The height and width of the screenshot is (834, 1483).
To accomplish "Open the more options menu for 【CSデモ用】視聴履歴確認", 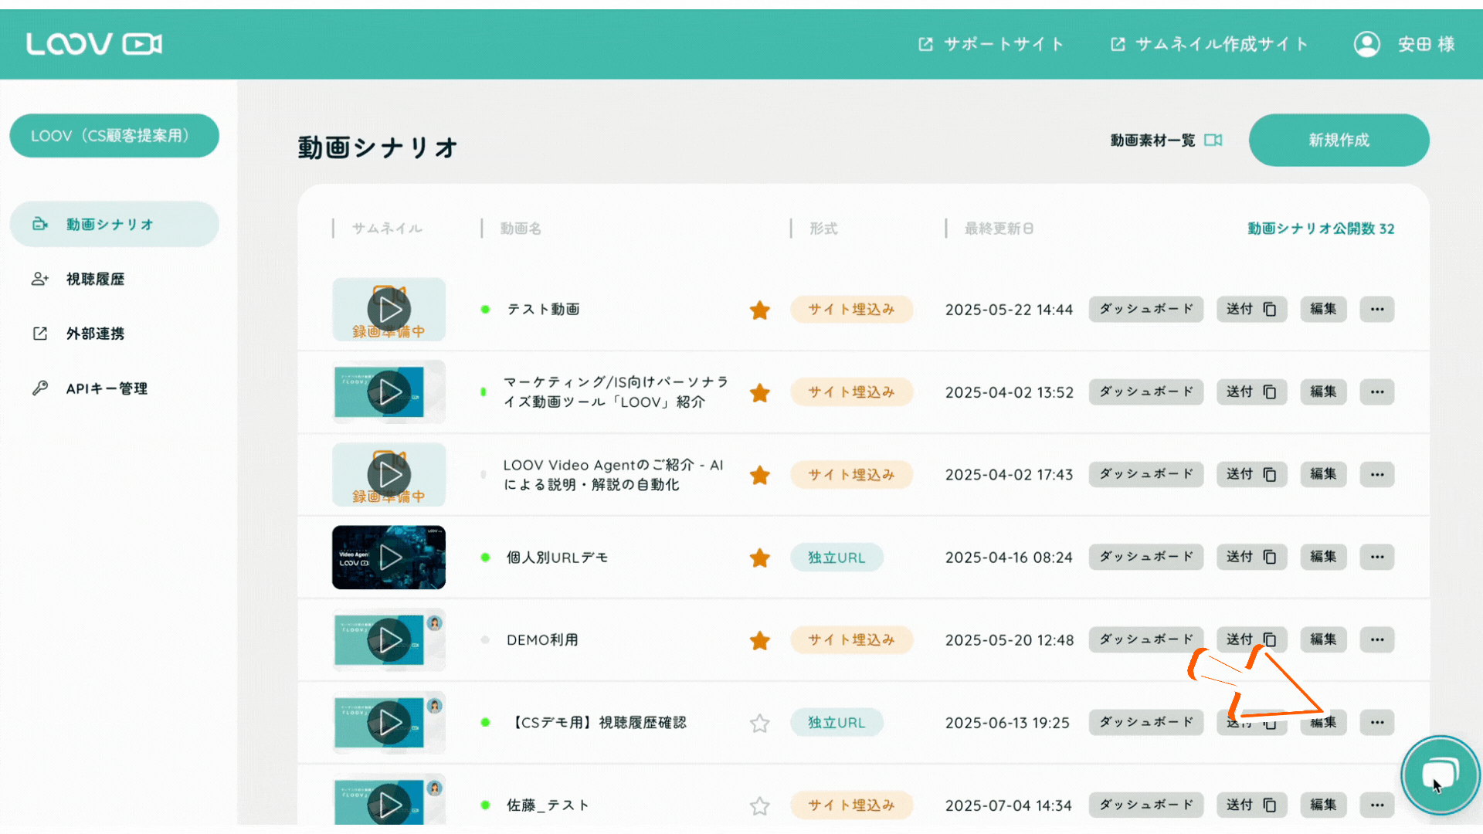I will 1377,722.
